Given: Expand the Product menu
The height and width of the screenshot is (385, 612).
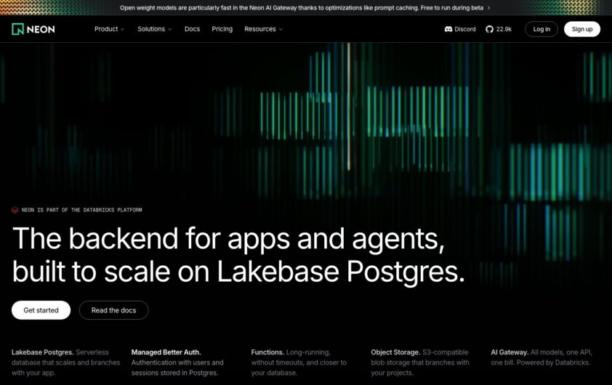Looking at the screenshot, I should (109, 29).
